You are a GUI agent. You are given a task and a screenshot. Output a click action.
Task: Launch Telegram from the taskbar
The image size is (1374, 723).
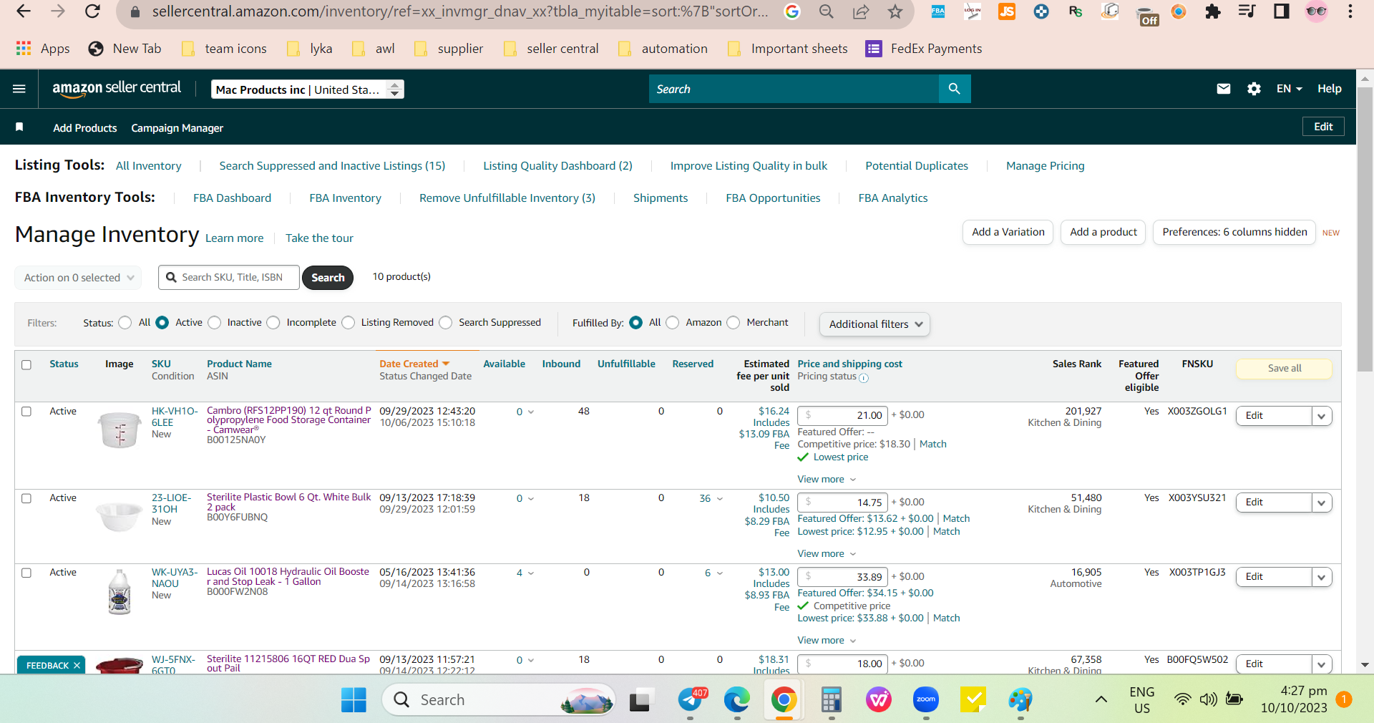pyautogui.click(x=691, y=699)
